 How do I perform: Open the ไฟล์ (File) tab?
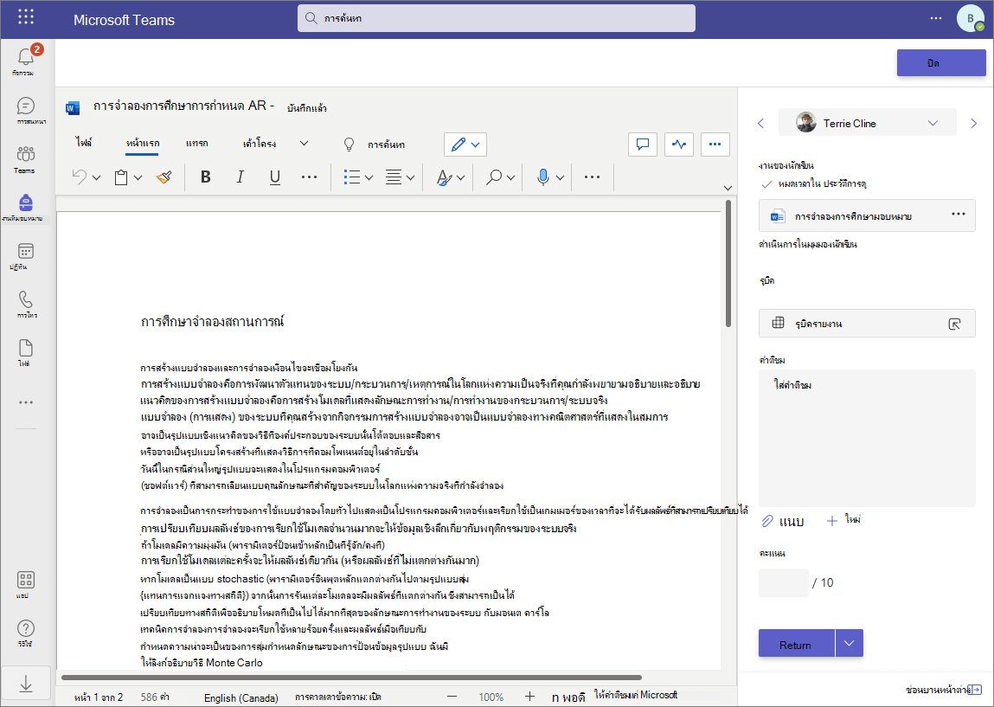84,143
